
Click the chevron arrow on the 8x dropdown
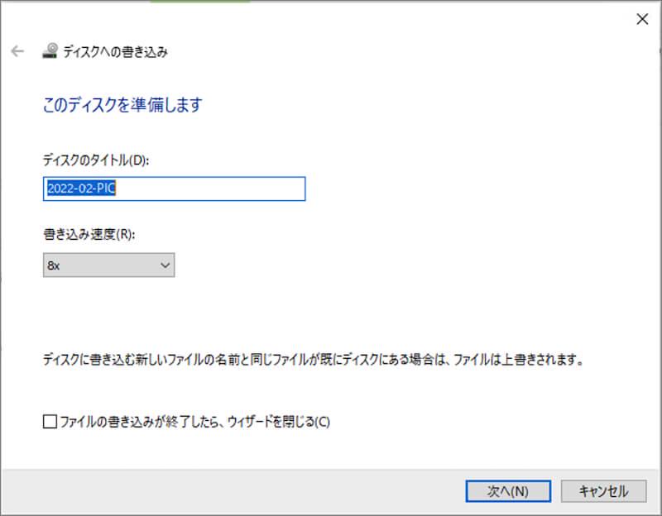tap(165, 265)
